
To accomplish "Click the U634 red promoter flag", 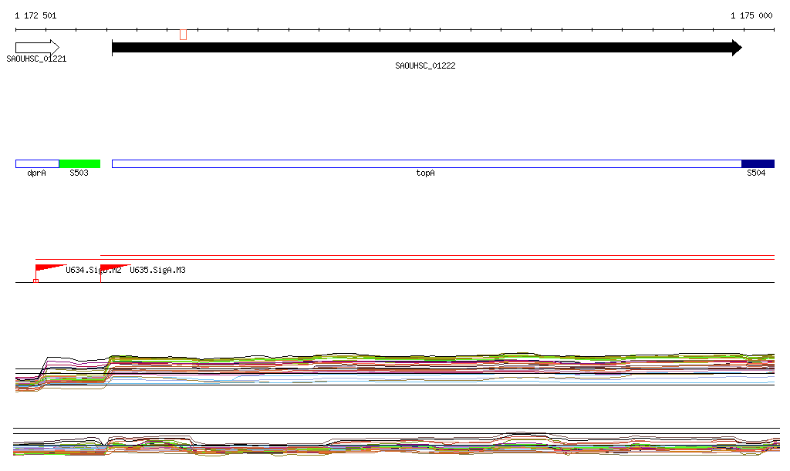I will (x=48, y=267).
